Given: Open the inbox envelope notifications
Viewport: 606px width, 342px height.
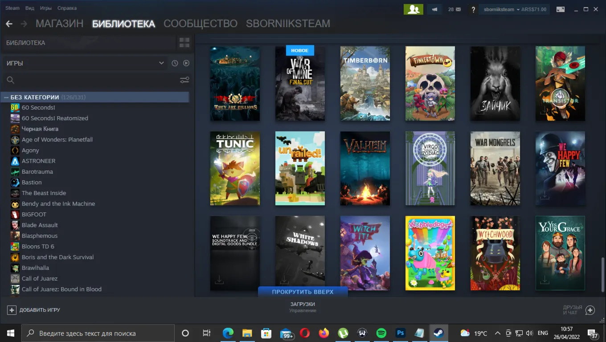Looking at the screenshot, I should pyautogui.click(x=454, y=9).
